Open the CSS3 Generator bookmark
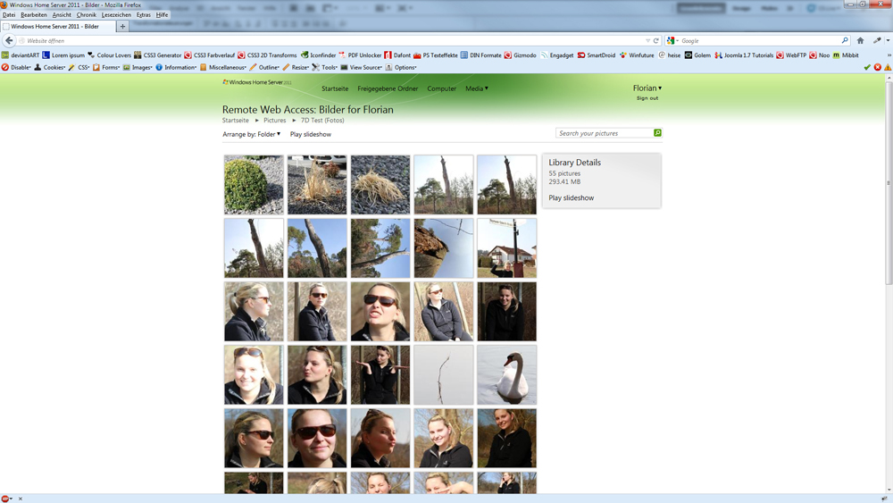 pos(158,55)
